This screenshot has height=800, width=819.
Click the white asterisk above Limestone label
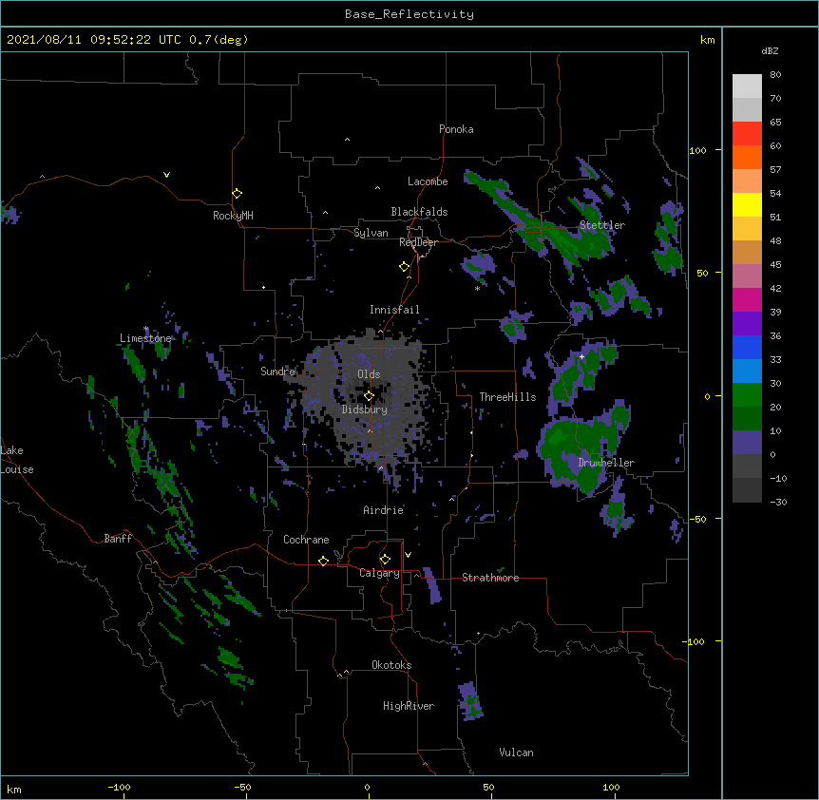click(x=145, y=329)
